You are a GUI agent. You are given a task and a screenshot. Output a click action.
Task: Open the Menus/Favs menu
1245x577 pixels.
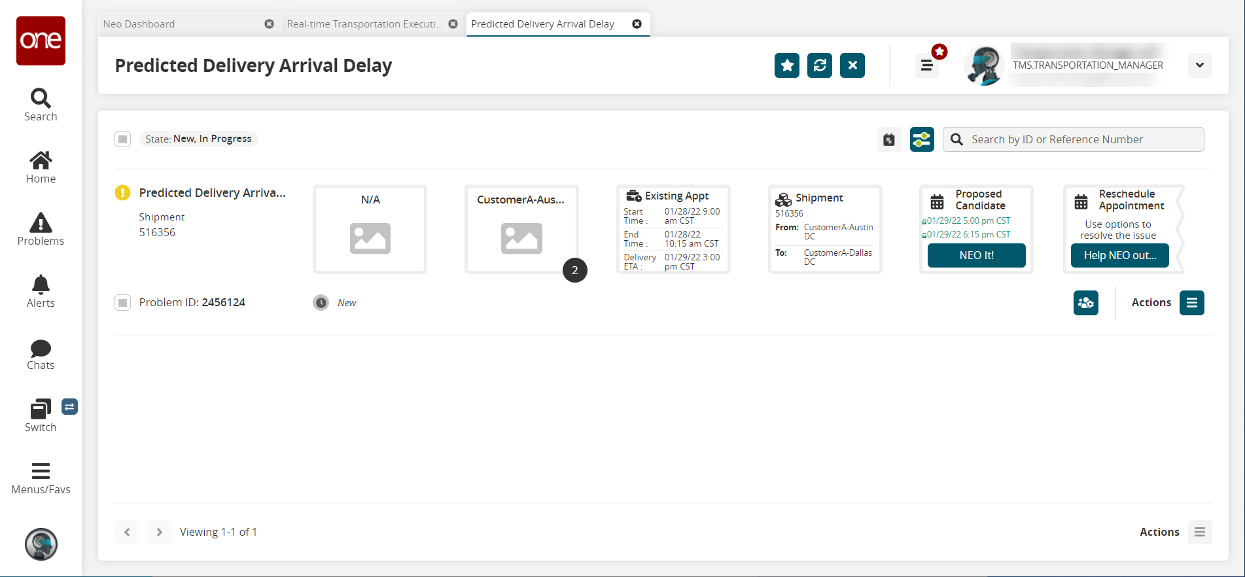(41, 479)
